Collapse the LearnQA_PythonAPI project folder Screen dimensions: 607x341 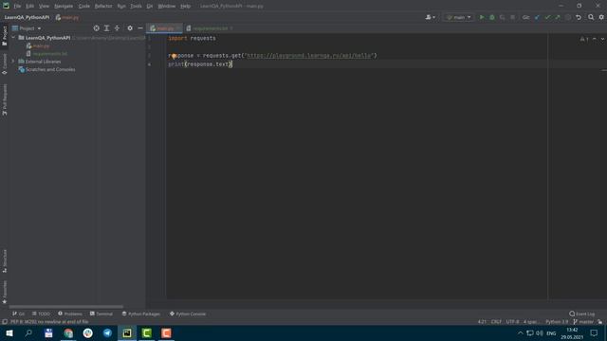13,38
